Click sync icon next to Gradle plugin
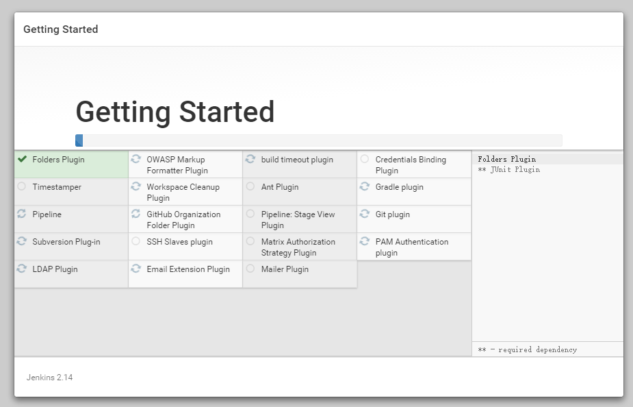 [365, 186]
